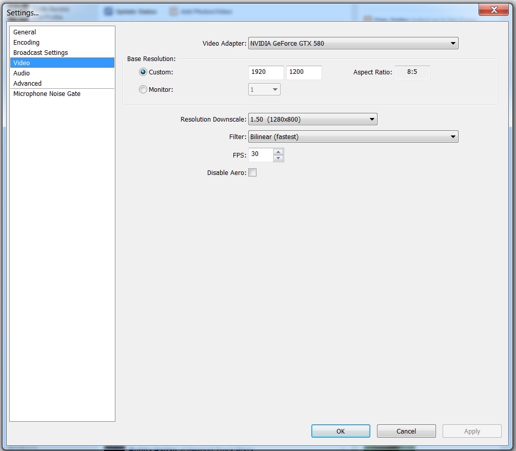
Task: Increase FPS with up arrow
Action: [279, 152]
